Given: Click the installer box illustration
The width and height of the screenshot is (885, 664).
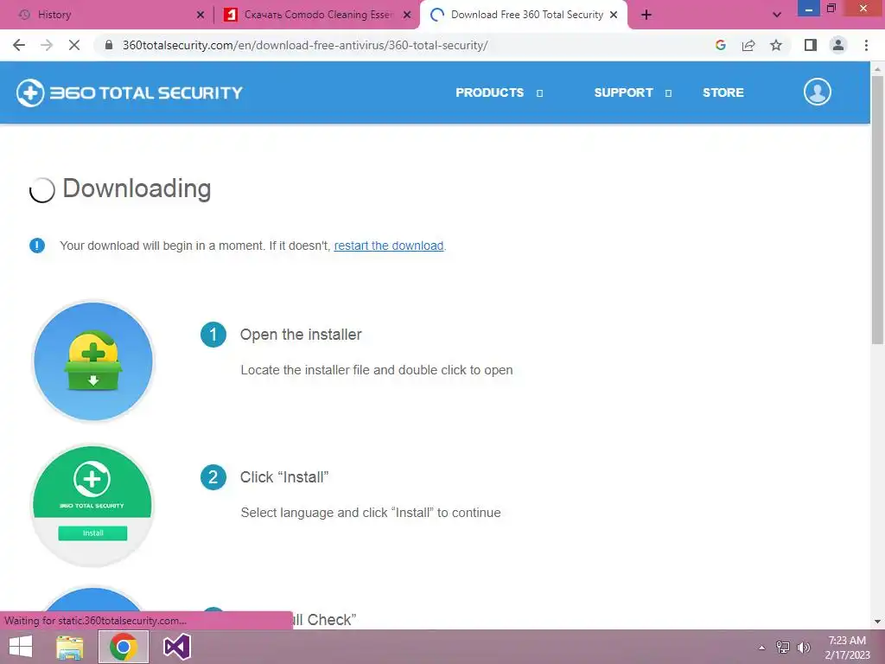Looking at the screenshot, I should 93,362.
